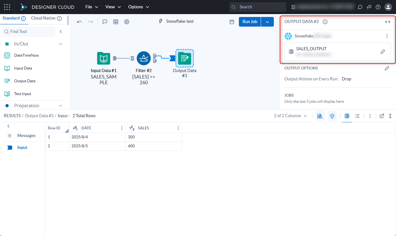Open results in new window icon
Screen dimensions: 396x236
[x=382, y=116]
